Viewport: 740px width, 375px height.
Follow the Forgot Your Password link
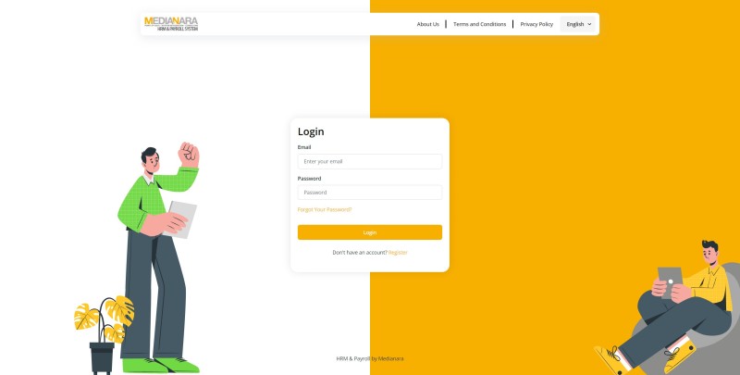(x=325, y=209)
